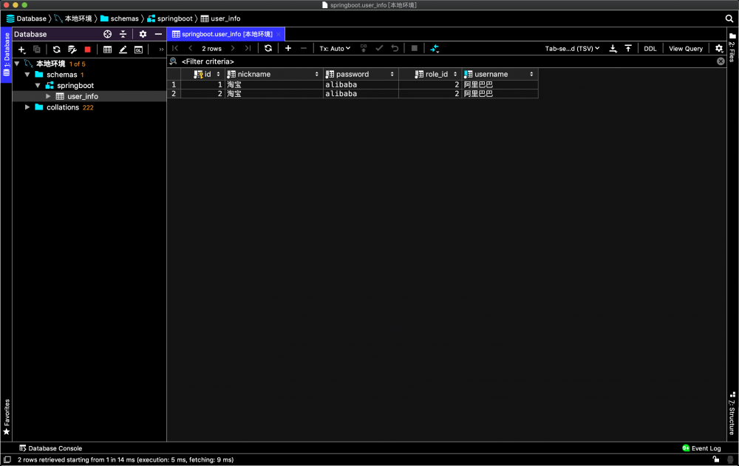The image size is (739, 466).
Task: Click the red Stop icon in Database toolbar
Action: 87,49
